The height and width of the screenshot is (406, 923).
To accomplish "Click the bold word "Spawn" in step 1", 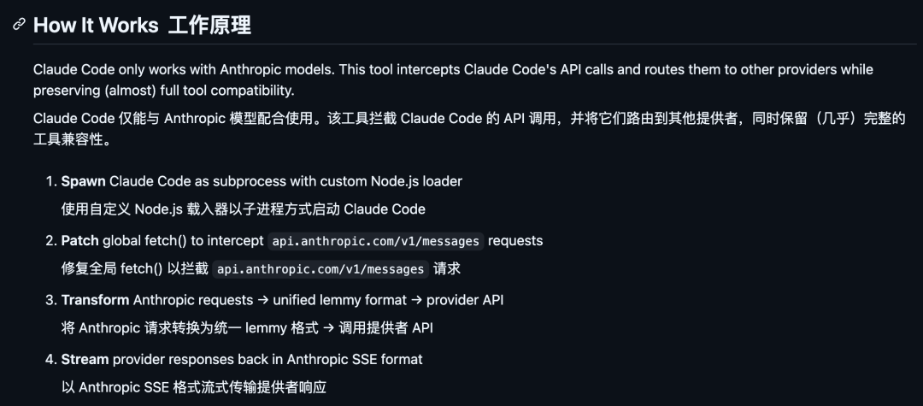I will (83, 181).
